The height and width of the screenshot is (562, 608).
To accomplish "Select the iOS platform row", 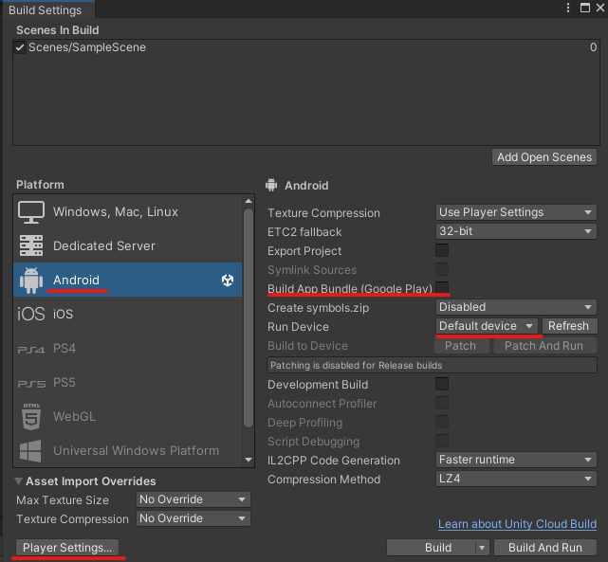I will pos(128,314).
